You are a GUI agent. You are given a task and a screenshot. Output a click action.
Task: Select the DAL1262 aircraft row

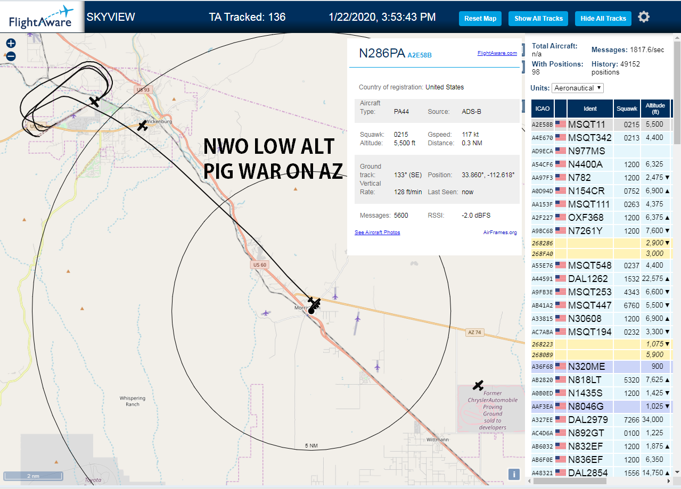(601, 279)
